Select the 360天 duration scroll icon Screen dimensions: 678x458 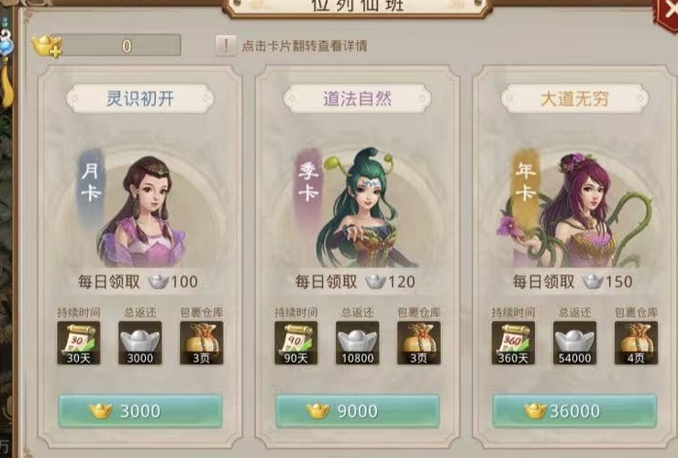tap(513, 343)
